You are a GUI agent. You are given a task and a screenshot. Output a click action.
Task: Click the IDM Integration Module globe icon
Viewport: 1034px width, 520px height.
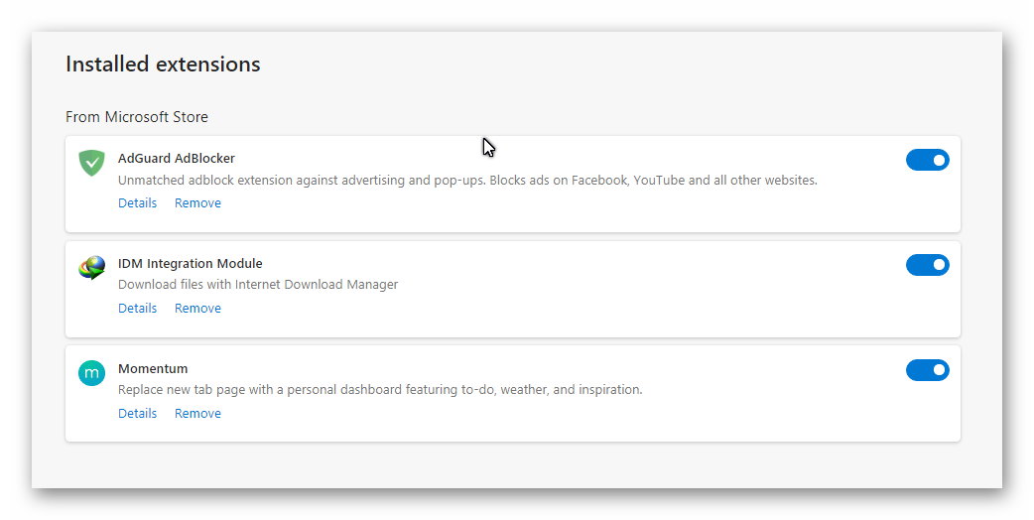point(92,268)
